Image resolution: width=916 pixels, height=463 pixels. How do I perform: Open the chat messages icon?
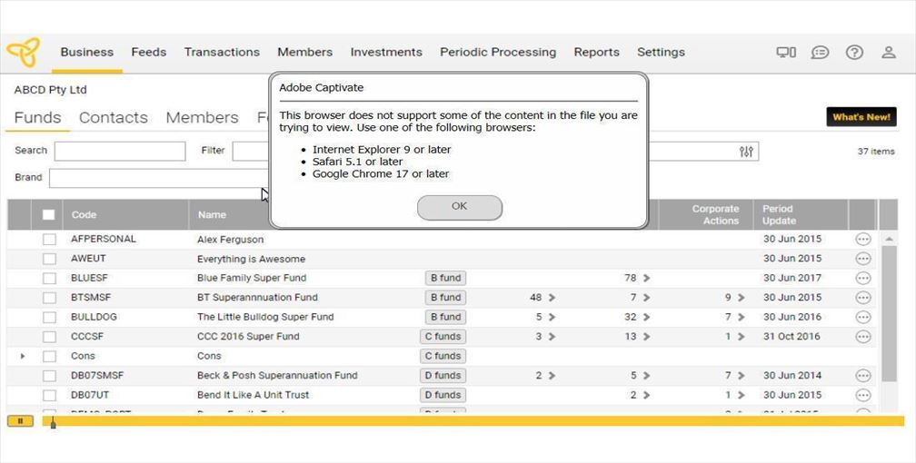tap(820, 53)
